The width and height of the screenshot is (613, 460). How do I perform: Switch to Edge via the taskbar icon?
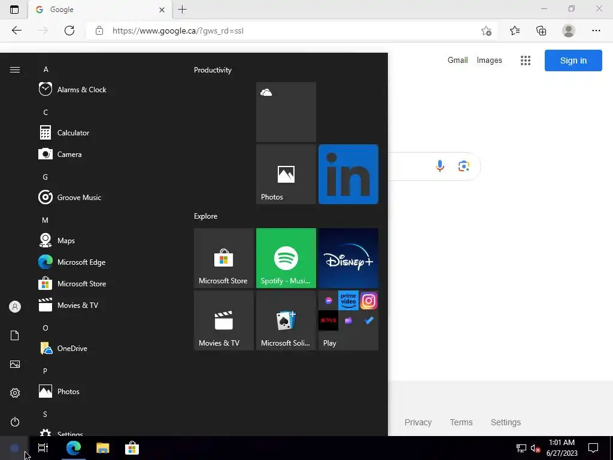click(73, 448)
